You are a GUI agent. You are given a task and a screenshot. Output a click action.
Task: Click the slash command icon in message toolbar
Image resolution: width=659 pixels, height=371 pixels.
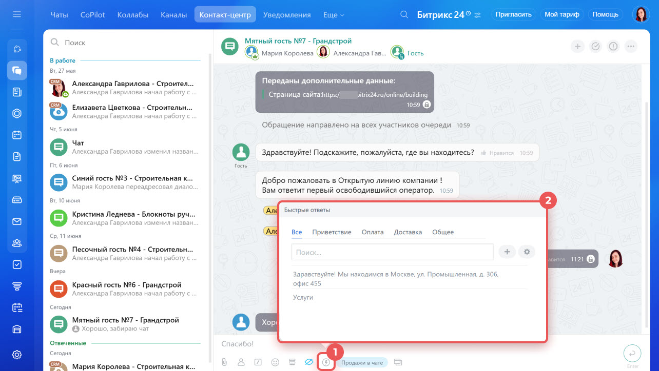tap(258, 362)
